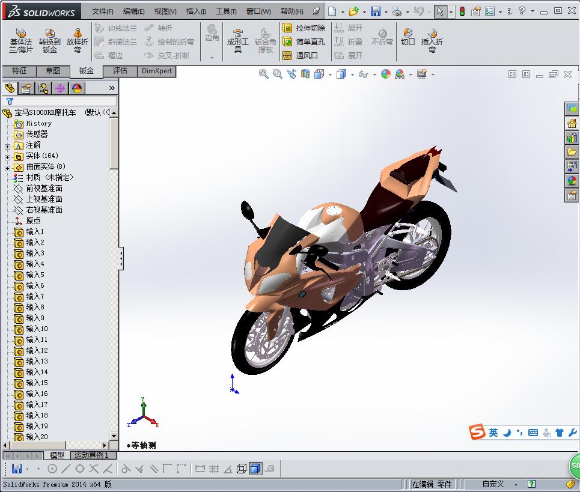Open Hide/Show Items dropdown arrow
The image size is (580, 492).
pyautogui.click(x=374, y=74)
